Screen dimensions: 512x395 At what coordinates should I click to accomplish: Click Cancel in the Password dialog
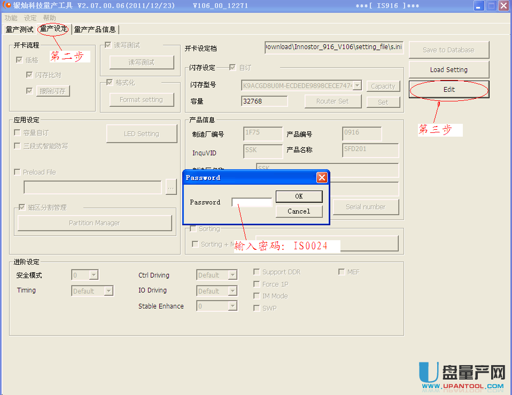(299, 211)
